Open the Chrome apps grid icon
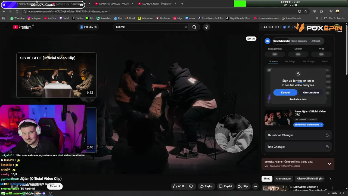This screenshot has height=196, width=348. (4, 18)
